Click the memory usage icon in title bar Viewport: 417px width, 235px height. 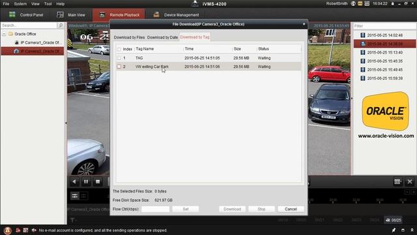point(367,4)
